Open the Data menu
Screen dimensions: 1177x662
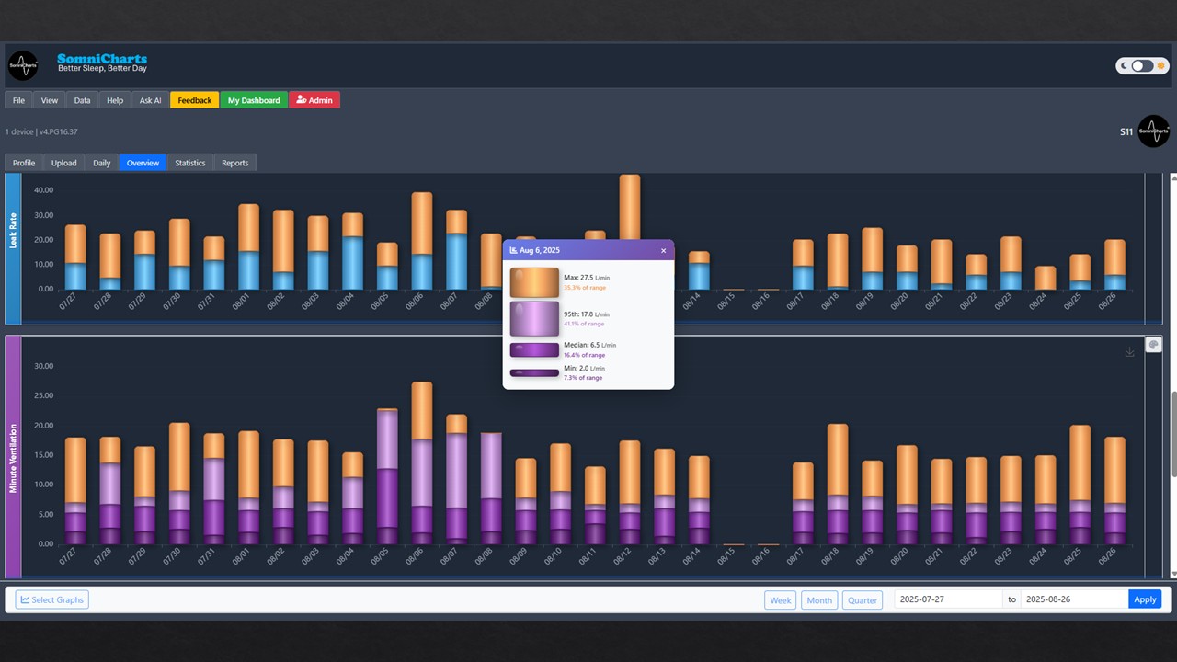coord(82,100)
